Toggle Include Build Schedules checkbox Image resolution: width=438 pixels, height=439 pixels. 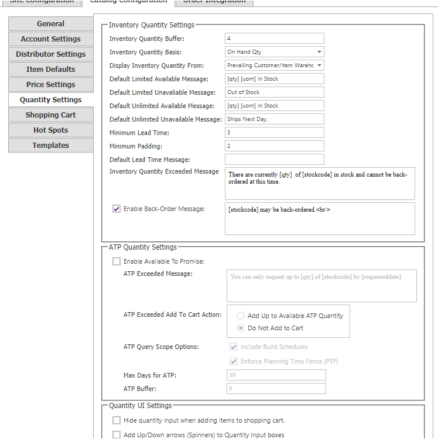(x=234, y=347)
